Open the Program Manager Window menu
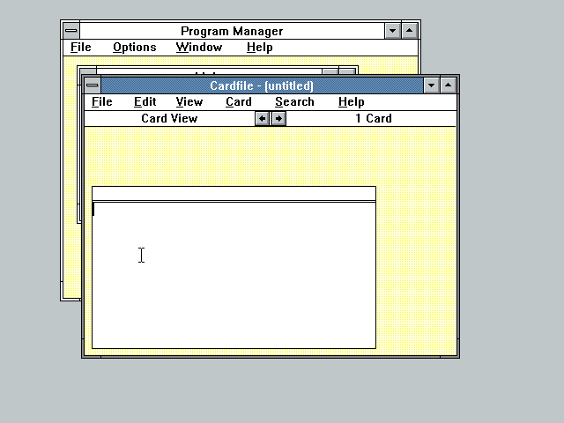Image resolution: width=564 pixels, height=423 pixels. coord(199,47)
